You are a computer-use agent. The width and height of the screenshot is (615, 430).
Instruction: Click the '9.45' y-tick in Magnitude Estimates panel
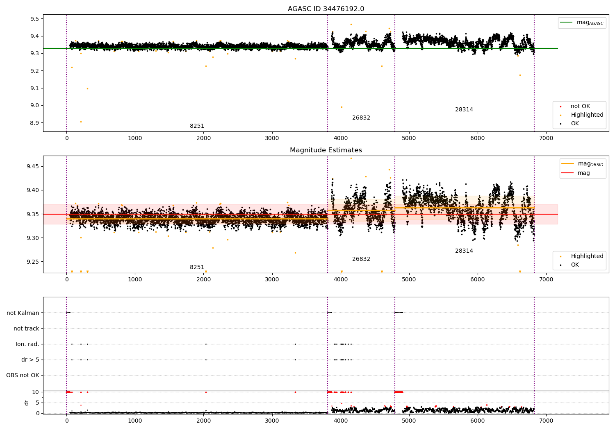click(x=33, y=166)
